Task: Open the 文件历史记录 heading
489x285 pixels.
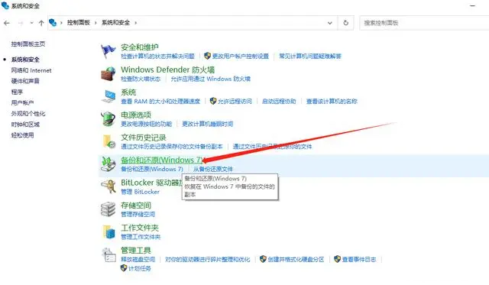Action: point(144,138)
